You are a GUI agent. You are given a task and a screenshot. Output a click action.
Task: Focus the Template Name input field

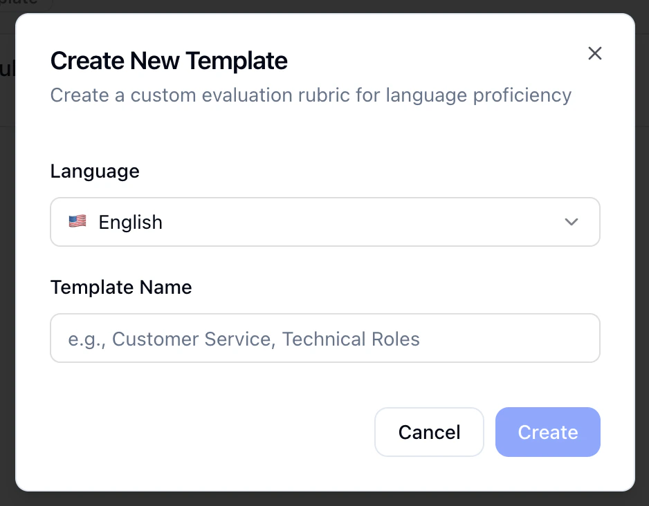pyautogui.click(x=325, y=338)
